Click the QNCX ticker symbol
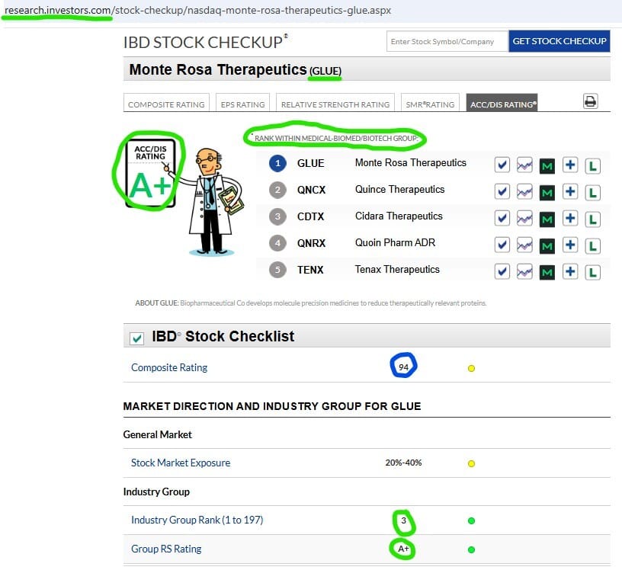This screenshot has height=570, width=622. point(312,190)
